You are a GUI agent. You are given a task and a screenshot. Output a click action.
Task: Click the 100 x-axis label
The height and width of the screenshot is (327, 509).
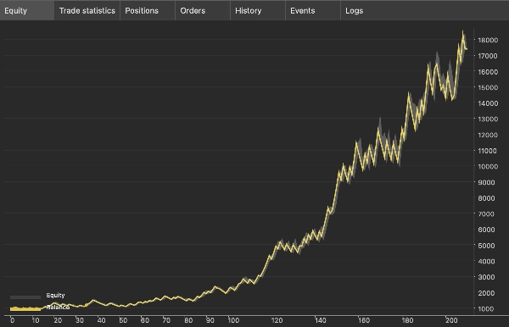tap(233, 320)
